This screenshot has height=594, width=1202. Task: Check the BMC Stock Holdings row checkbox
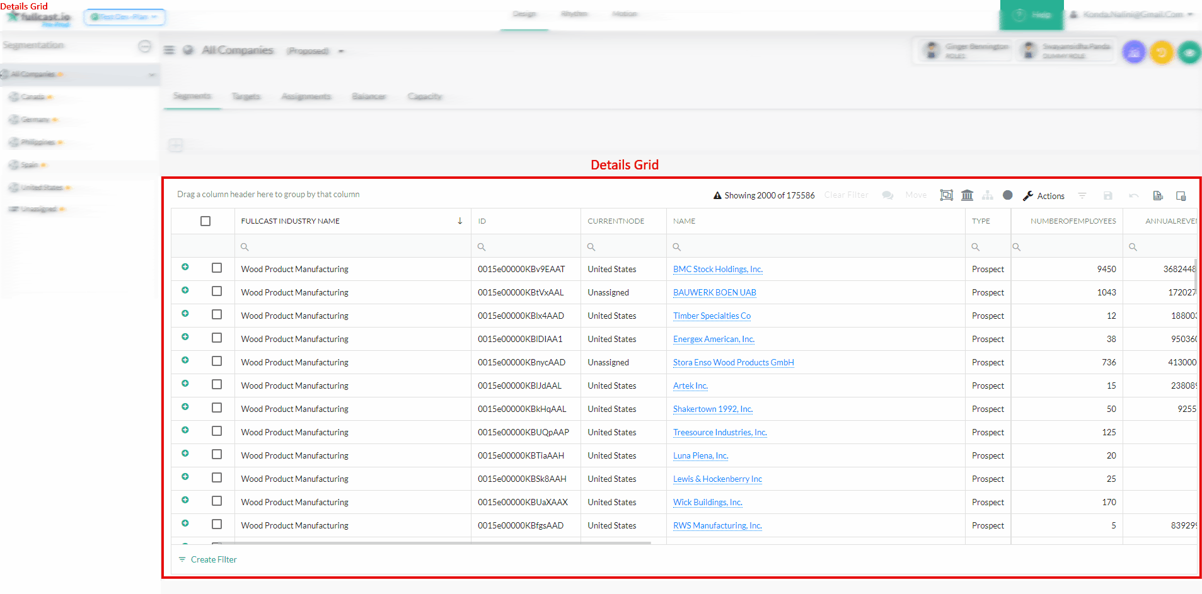[x=217, y=268]
